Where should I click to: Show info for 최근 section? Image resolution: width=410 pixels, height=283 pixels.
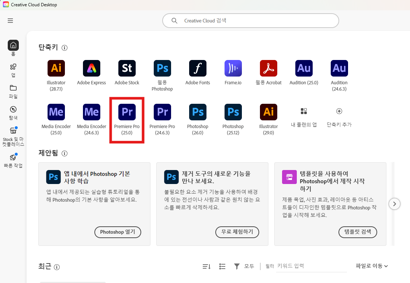pos(56,267)
